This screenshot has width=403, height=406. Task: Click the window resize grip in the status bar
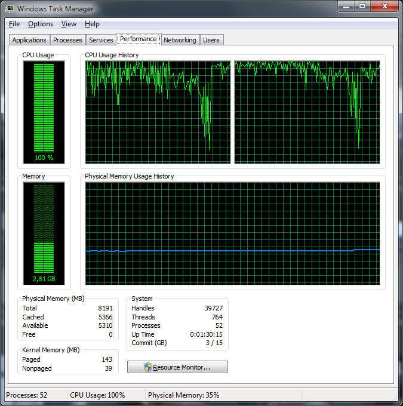pyautogui.click(x=395, y=398)
